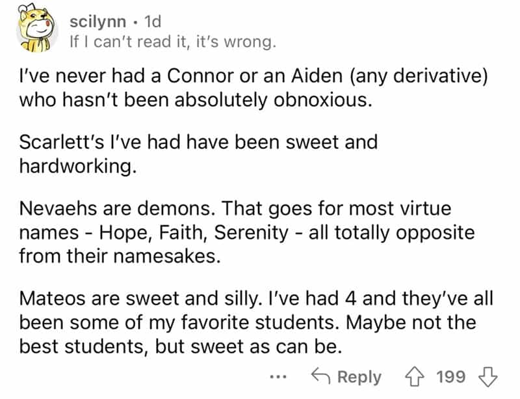Viewport: 520px width, 399px height.
Task: Open the three-dot more options menu
Action: click(x=278, y=378)
